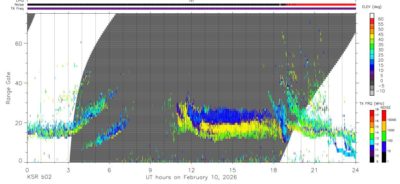Select the 'NOISE' legend title
Viewport: 400px width, 184px height.
coord(385,107)
